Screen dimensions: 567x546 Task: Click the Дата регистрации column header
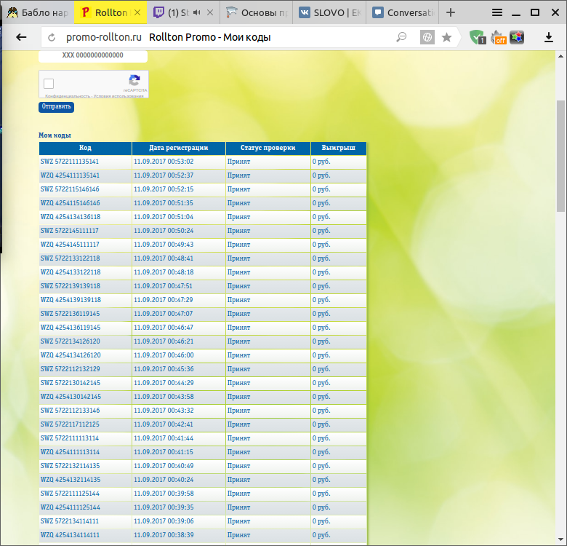(x=179, y=148)
